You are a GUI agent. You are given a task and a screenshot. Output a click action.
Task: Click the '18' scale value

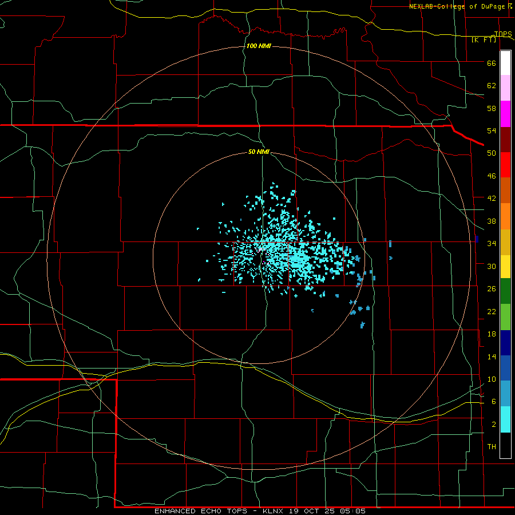click(x=492, y=334)
